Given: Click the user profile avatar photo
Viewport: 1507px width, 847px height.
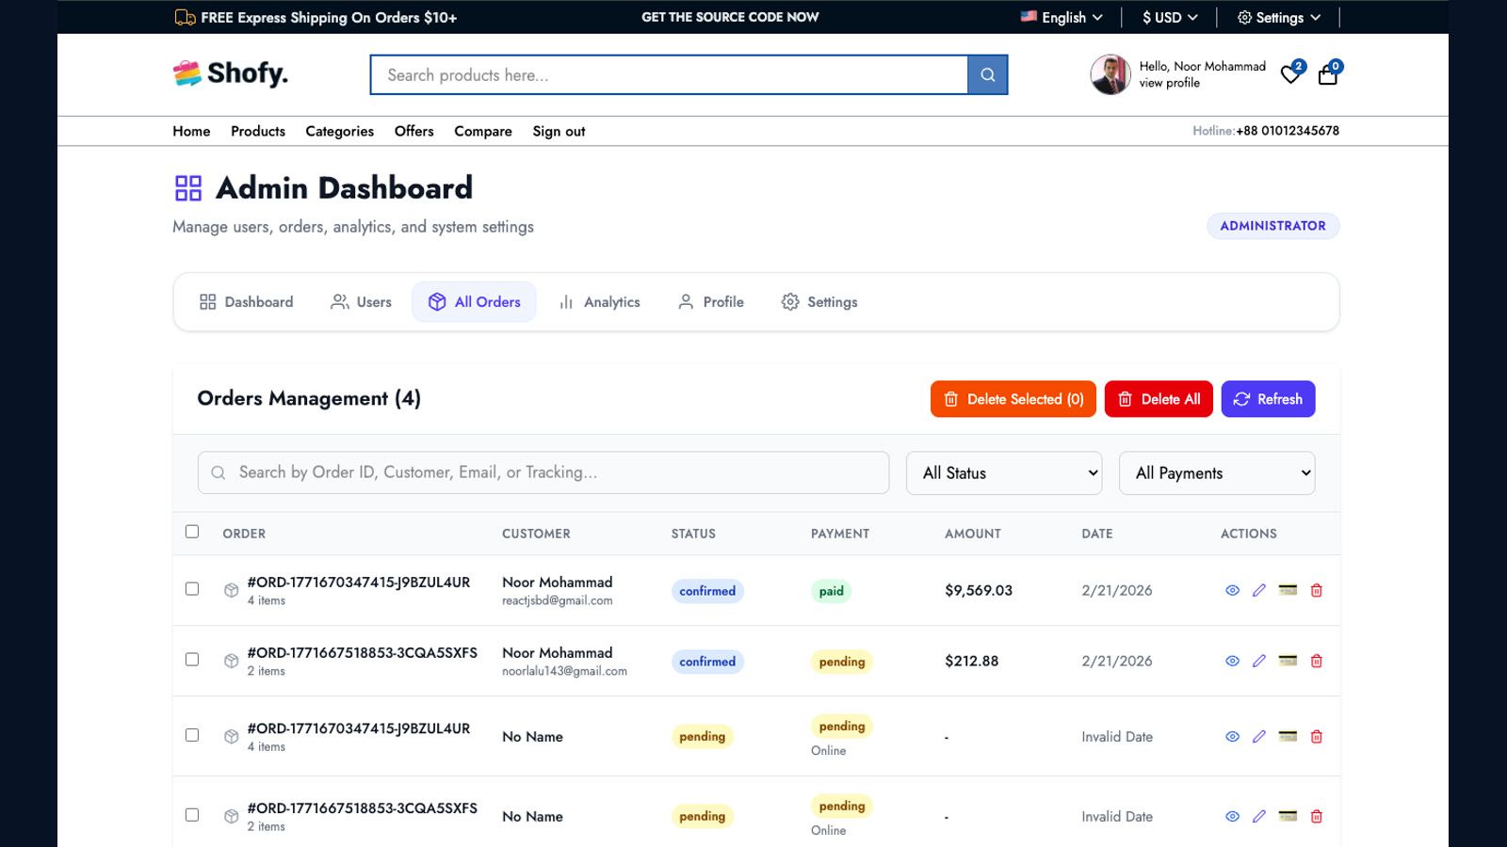Looking at the screenshot, I should point(1110,74).
